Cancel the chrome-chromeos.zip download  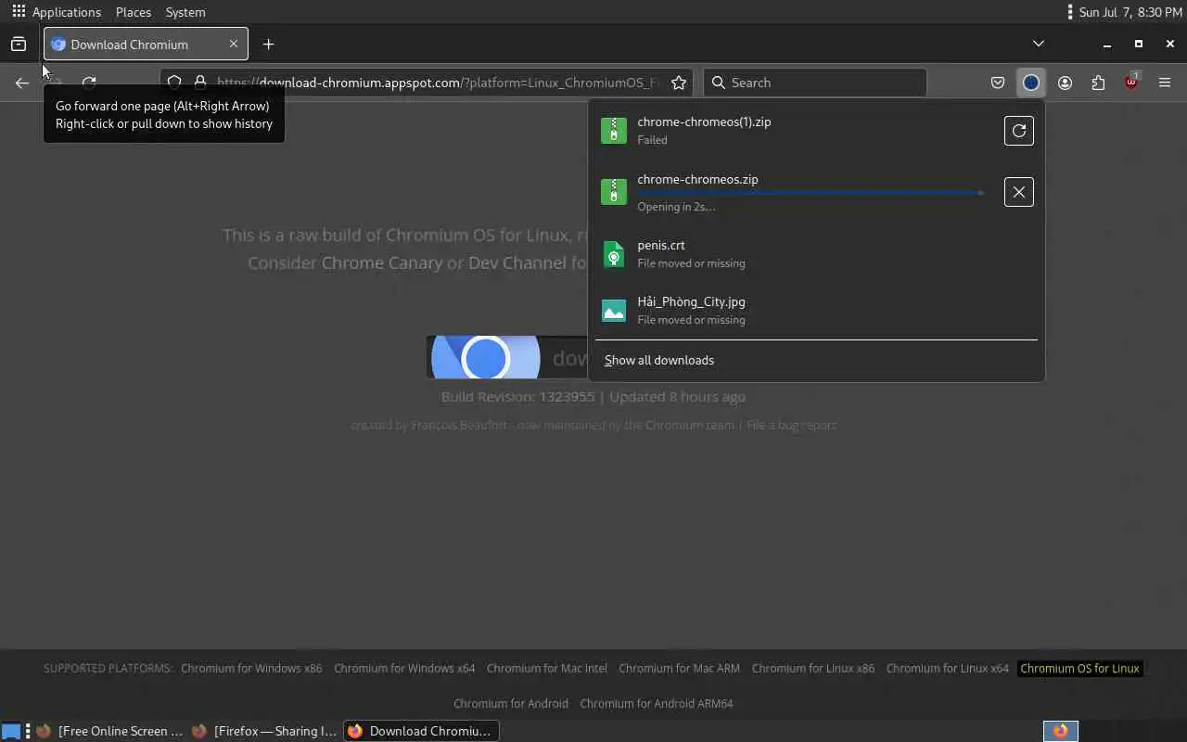click(1018, 192)
